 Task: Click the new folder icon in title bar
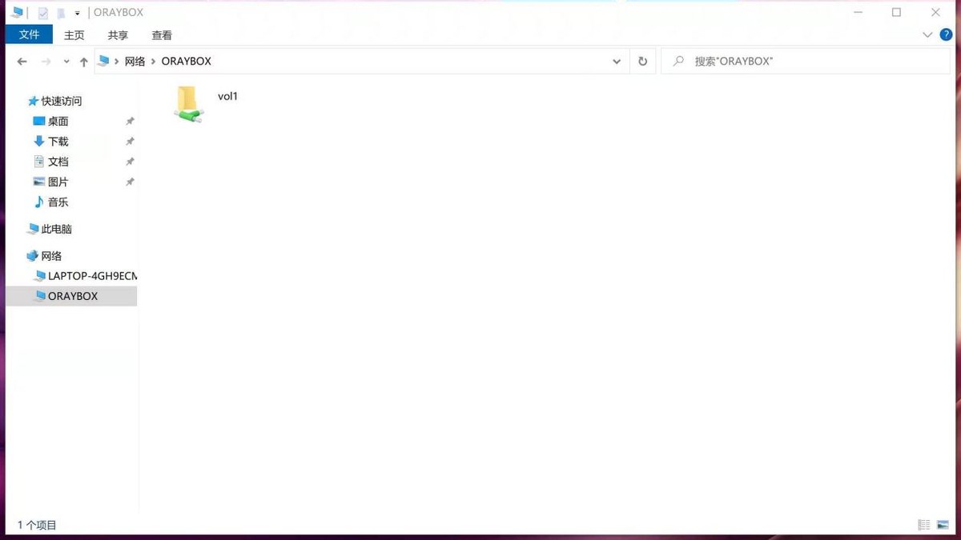click(x=62, y=13)
